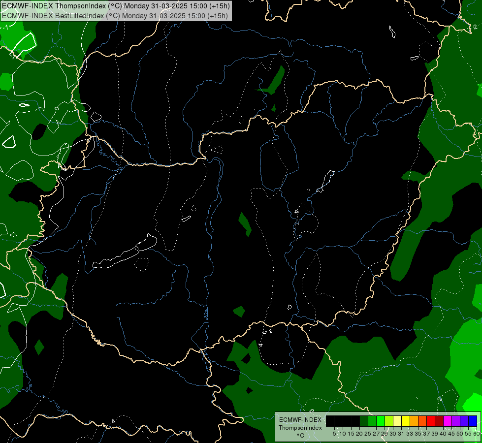Click the legend value '45'

[451, 434]
